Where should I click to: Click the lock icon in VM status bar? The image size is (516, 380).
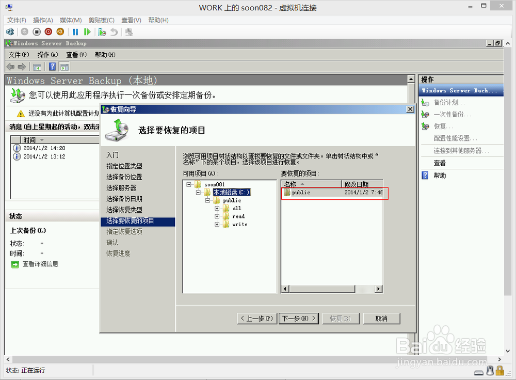click(x=500, y=371)
